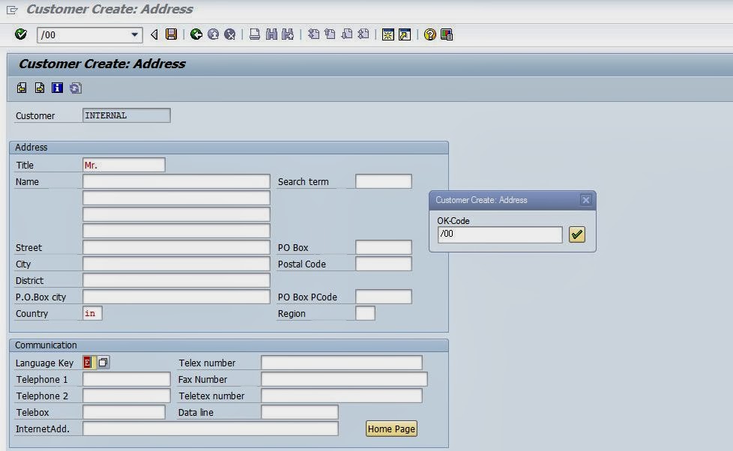
Task: Click the green Enter checkmark in toolbar
Action: [x=21, y=34]
